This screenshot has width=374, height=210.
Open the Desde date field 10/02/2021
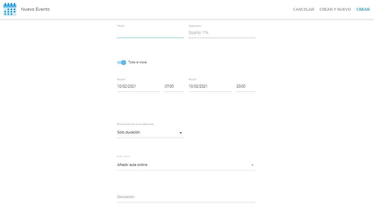point(138,86)
